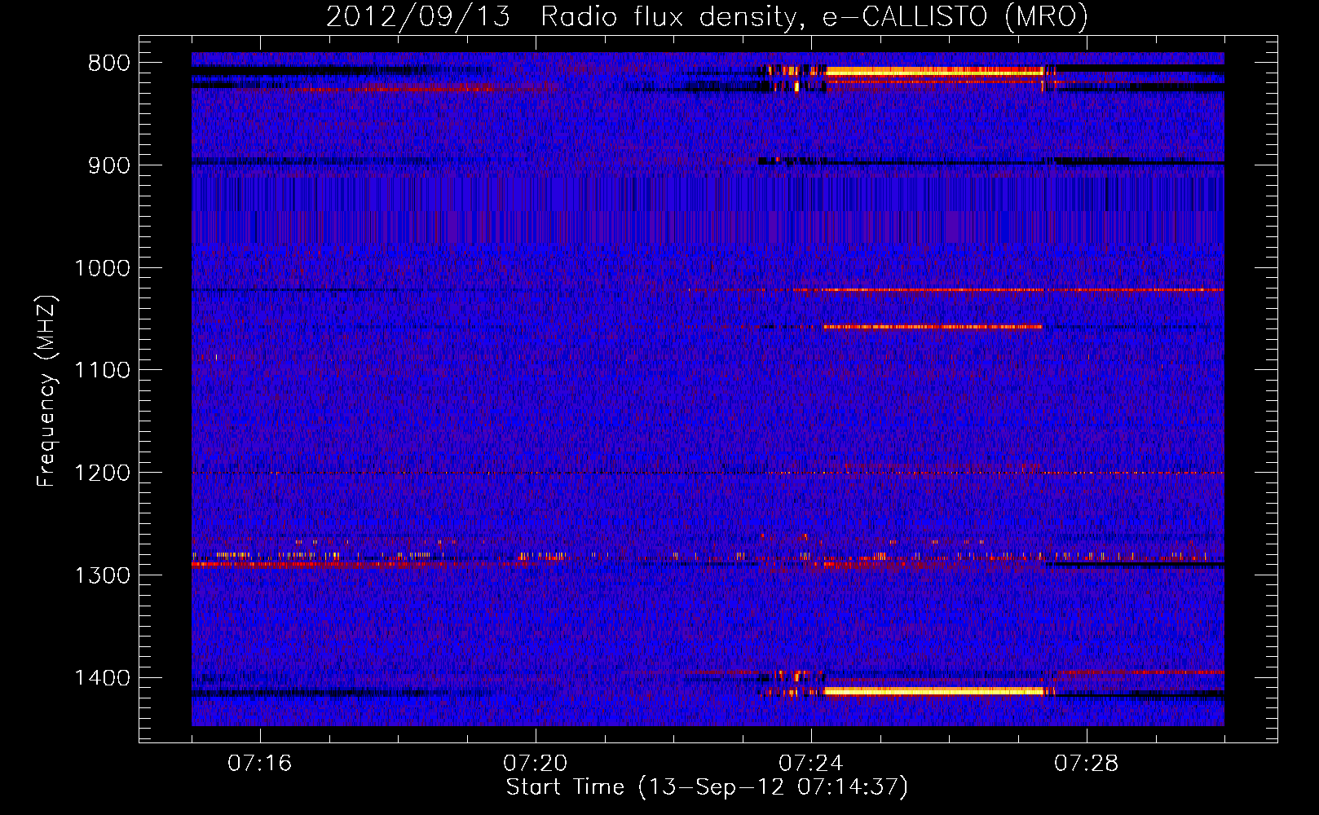Screen dimensions: 1319x815
Task: Click the bright yellow burst band near 800 MHz
Action: tap(934, 72)
